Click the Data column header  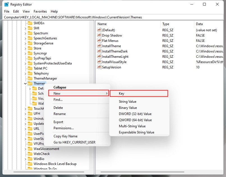point(209,24)
